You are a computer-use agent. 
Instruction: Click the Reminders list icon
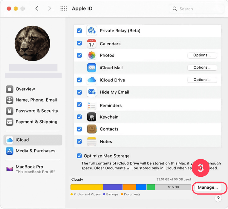pyautogui.click(x=92, y=105)
